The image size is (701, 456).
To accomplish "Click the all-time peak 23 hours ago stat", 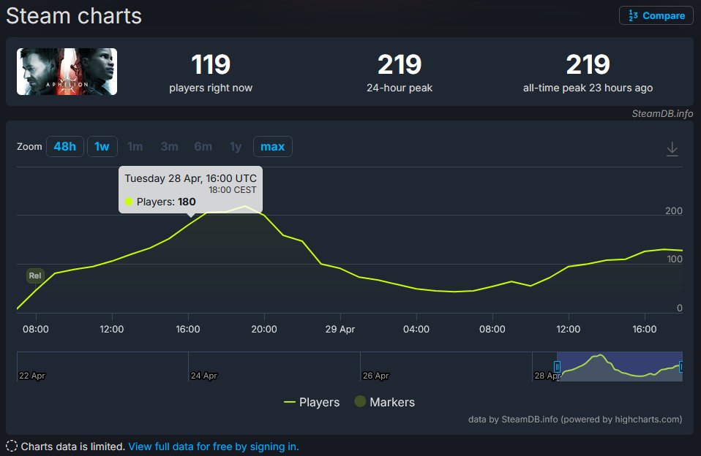I will pos(588,72).
